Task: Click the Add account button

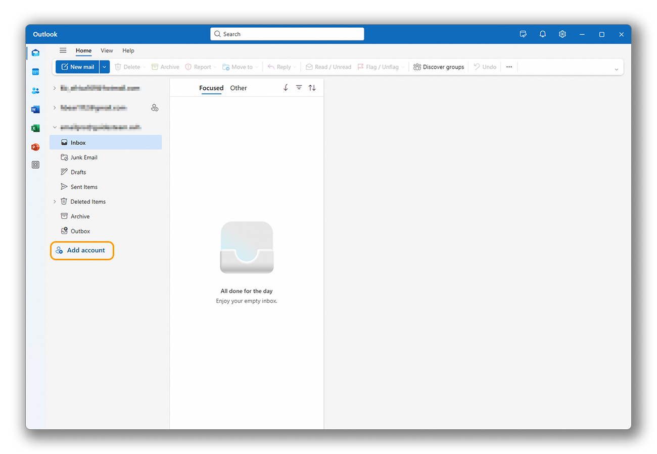Action: click(82, 250)
